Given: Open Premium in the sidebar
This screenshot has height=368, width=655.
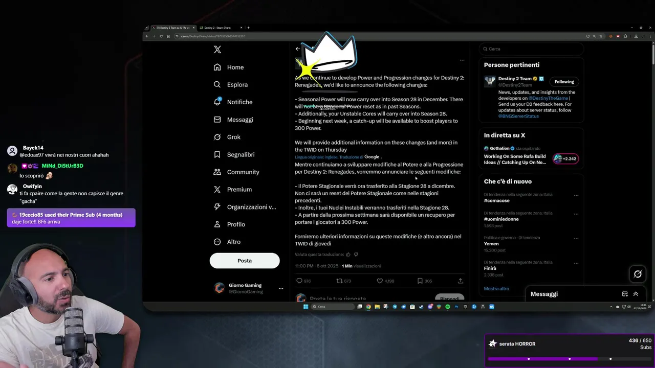Looking at the screenshot, I should [233, 190].
